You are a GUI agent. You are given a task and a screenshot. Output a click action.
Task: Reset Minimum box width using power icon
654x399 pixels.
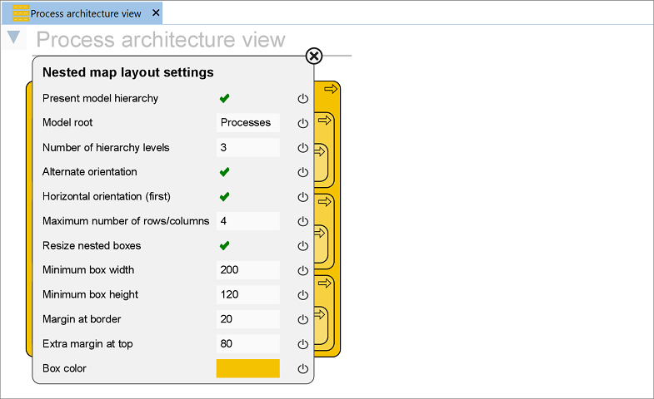[303, 270]
